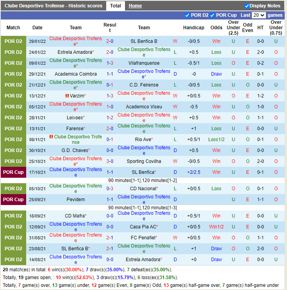Open the Academico Viseu team page
This screenshot has height=290, width=287.
144,107
